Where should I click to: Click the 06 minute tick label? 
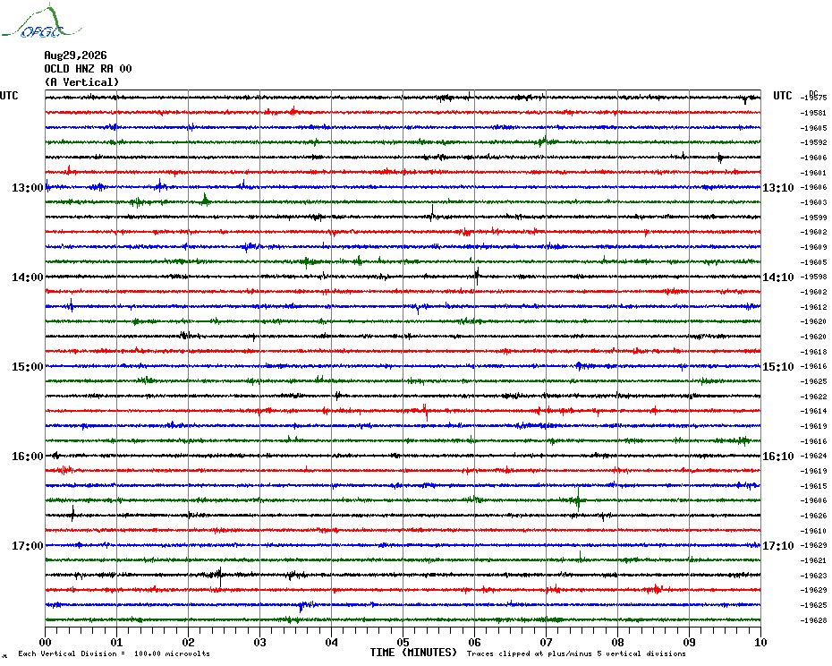tap(474, 642)
